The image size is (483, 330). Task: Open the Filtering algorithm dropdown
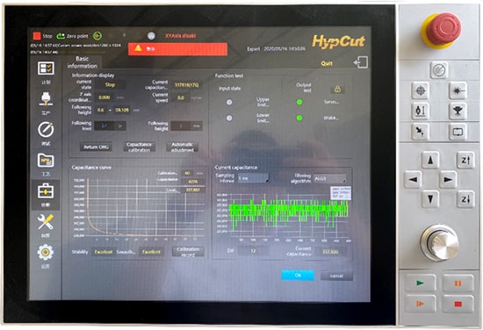(x=329, y=178)
